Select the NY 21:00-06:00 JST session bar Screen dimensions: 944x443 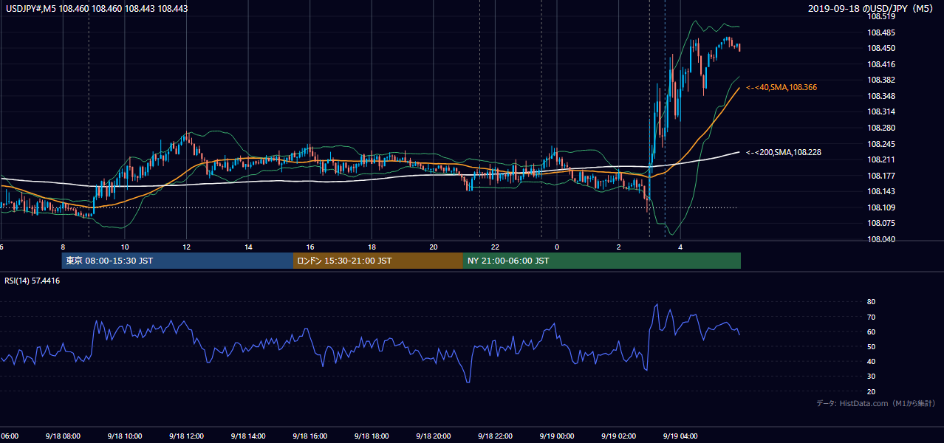(x=602, y=261)
